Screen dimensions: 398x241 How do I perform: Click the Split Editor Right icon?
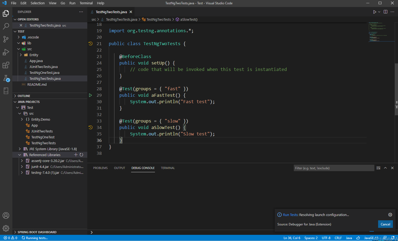[385, 12]
